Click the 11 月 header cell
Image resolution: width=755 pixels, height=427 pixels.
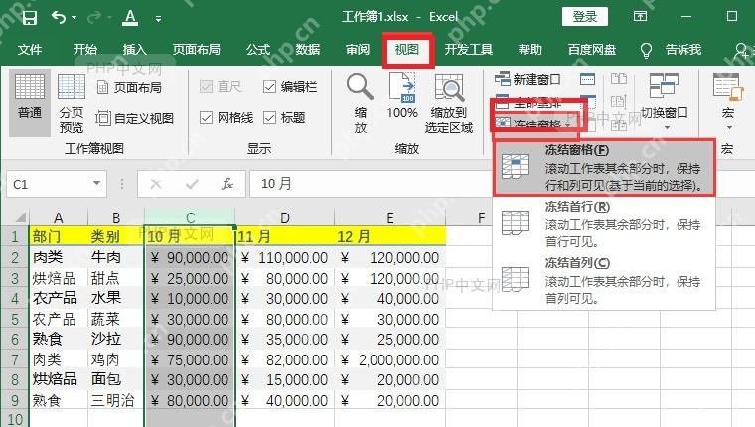(284, 237)
